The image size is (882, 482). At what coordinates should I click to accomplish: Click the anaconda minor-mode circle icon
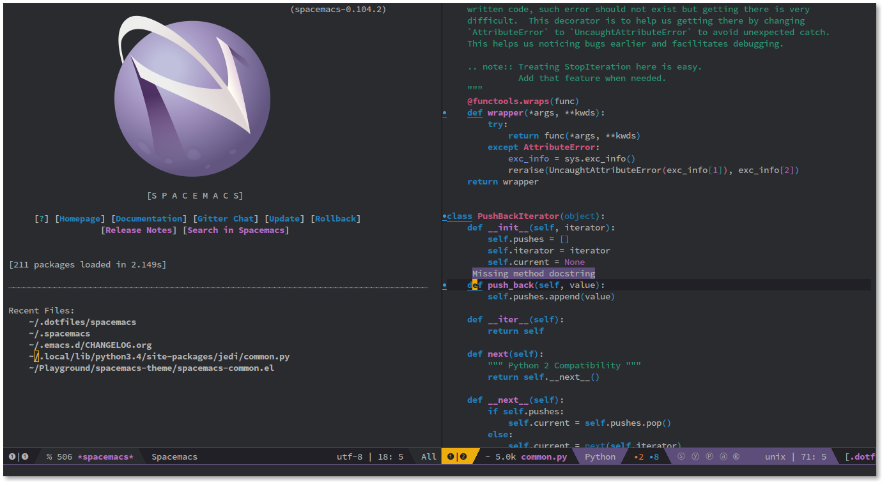pyautogui.click(x=723, y=456)
